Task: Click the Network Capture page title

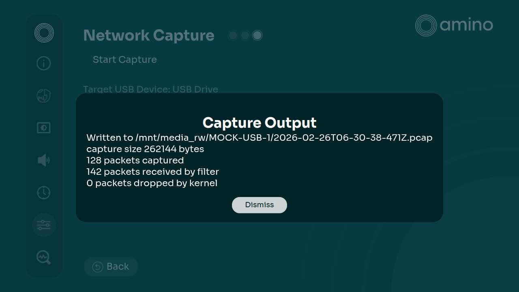Action: 149,36
